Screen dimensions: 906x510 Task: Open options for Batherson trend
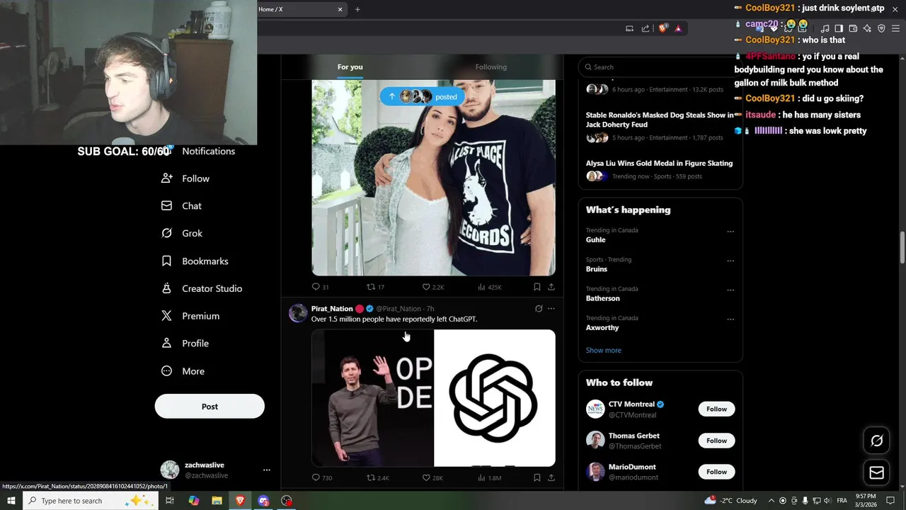pos(730,289)
